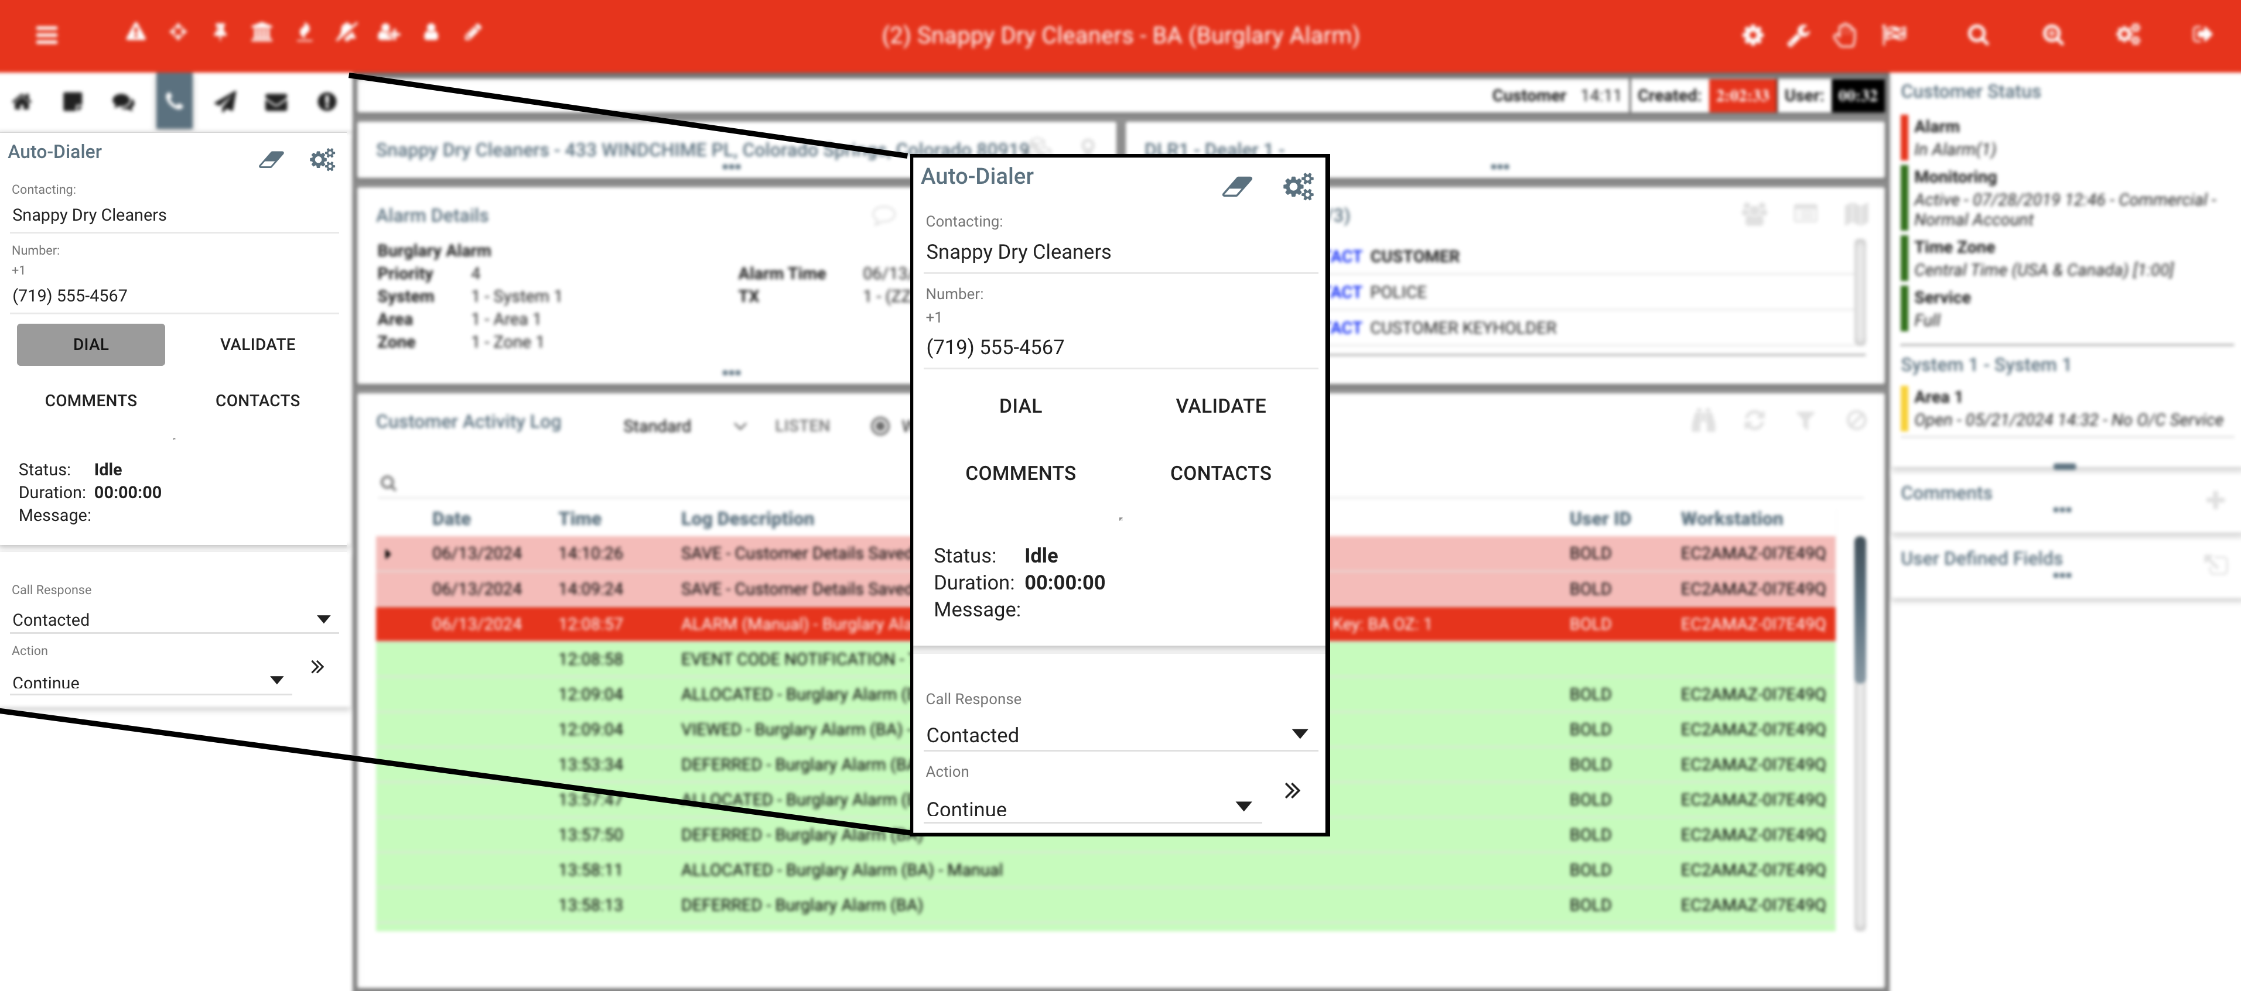Click the raised hand icon in header
Image resolution: width=2241 pixels, height=991 pixels.
click(x=1844, y=35)
